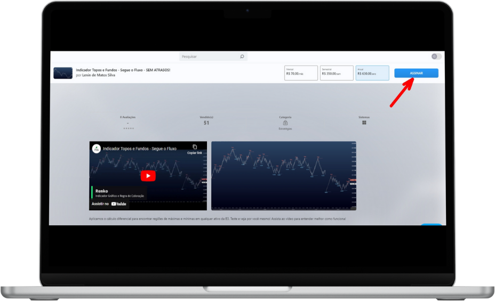Click the indicator product thumbnail icon
Screen dimensions: 495x301
63,73
